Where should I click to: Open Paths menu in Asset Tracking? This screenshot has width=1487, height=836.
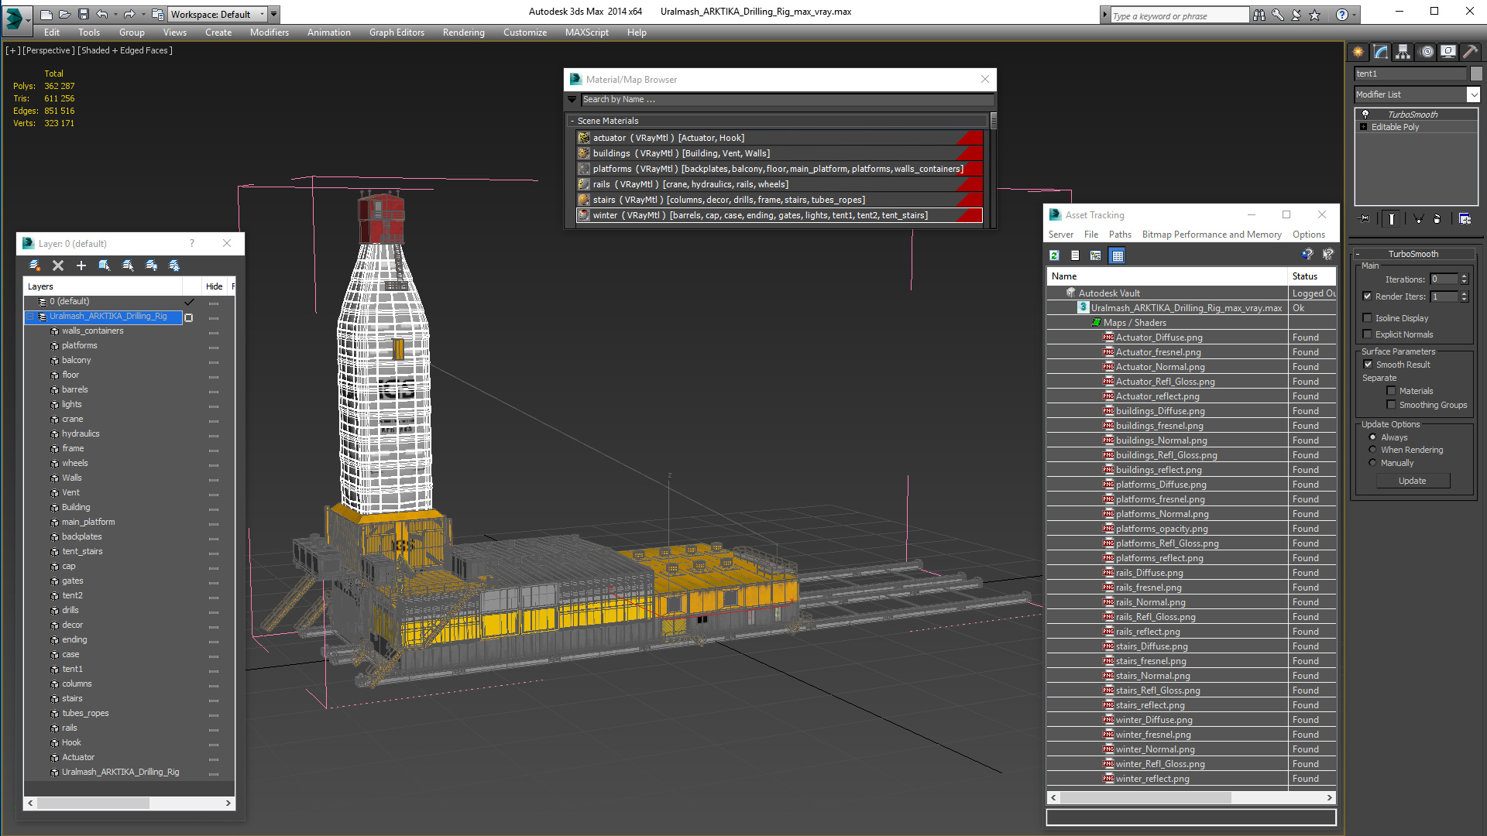click(1120, 235)
